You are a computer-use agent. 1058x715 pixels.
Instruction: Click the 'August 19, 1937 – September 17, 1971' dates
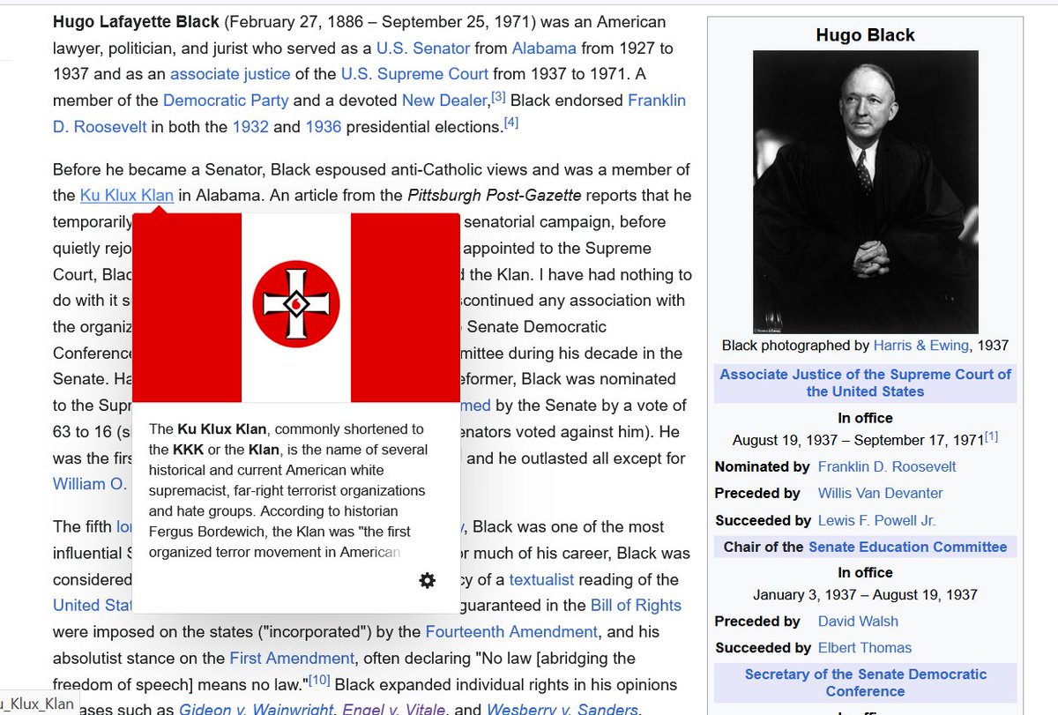[858, 439]
